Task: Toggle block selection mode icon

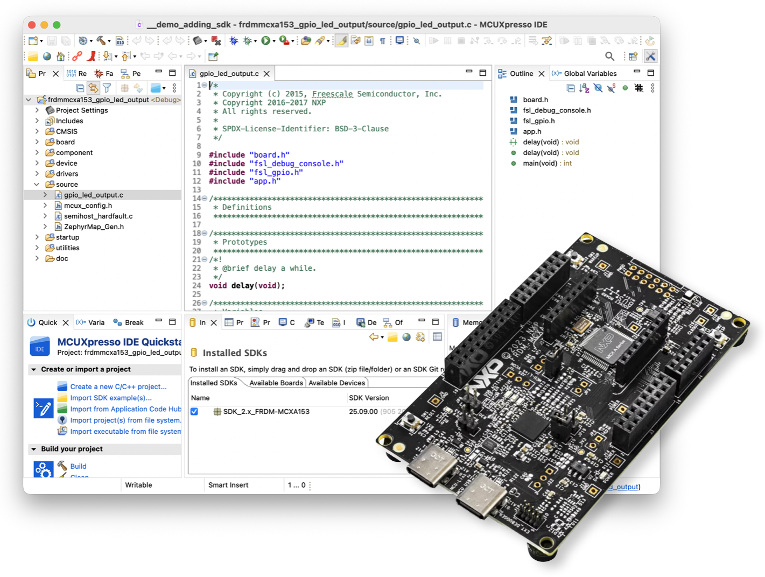Action: 369,41
